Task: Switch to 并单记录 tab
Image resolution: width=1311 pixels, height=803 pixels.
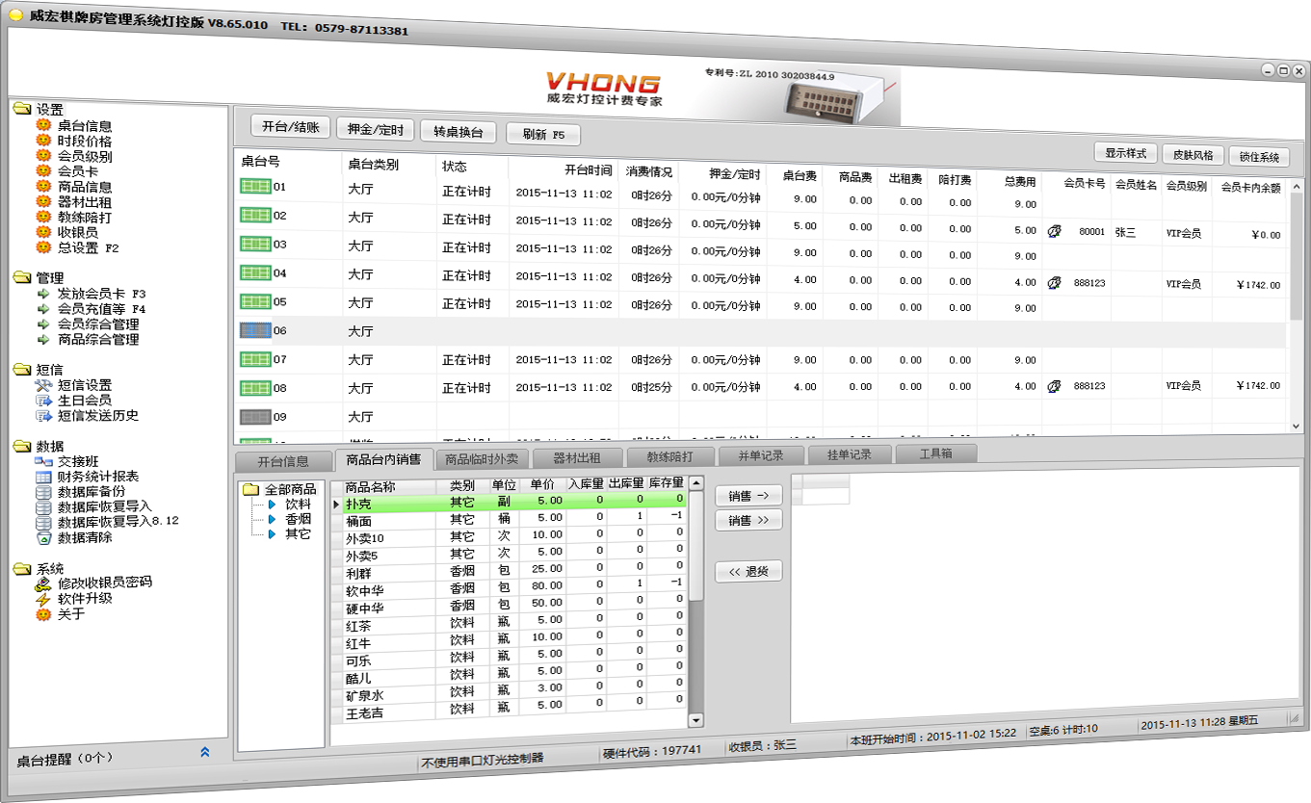Action: point(761,455)
